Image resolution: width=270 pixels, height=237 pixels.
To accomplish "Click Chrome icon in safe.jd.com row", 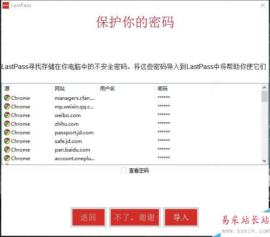I will point(7,141).
